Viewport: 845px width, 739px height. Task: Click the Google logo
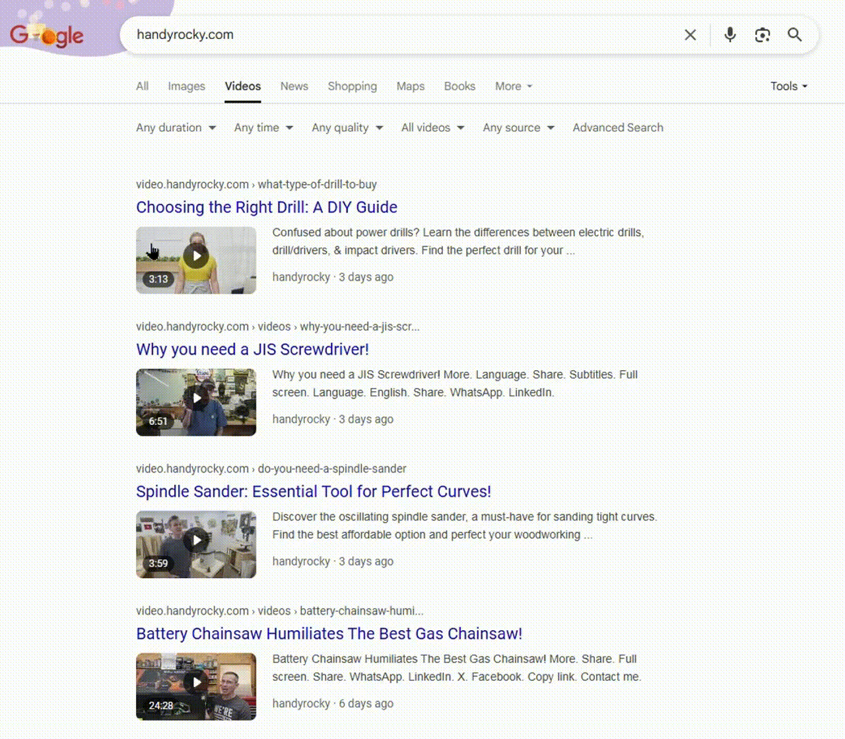pyautogui.click(x=47, y=36)
